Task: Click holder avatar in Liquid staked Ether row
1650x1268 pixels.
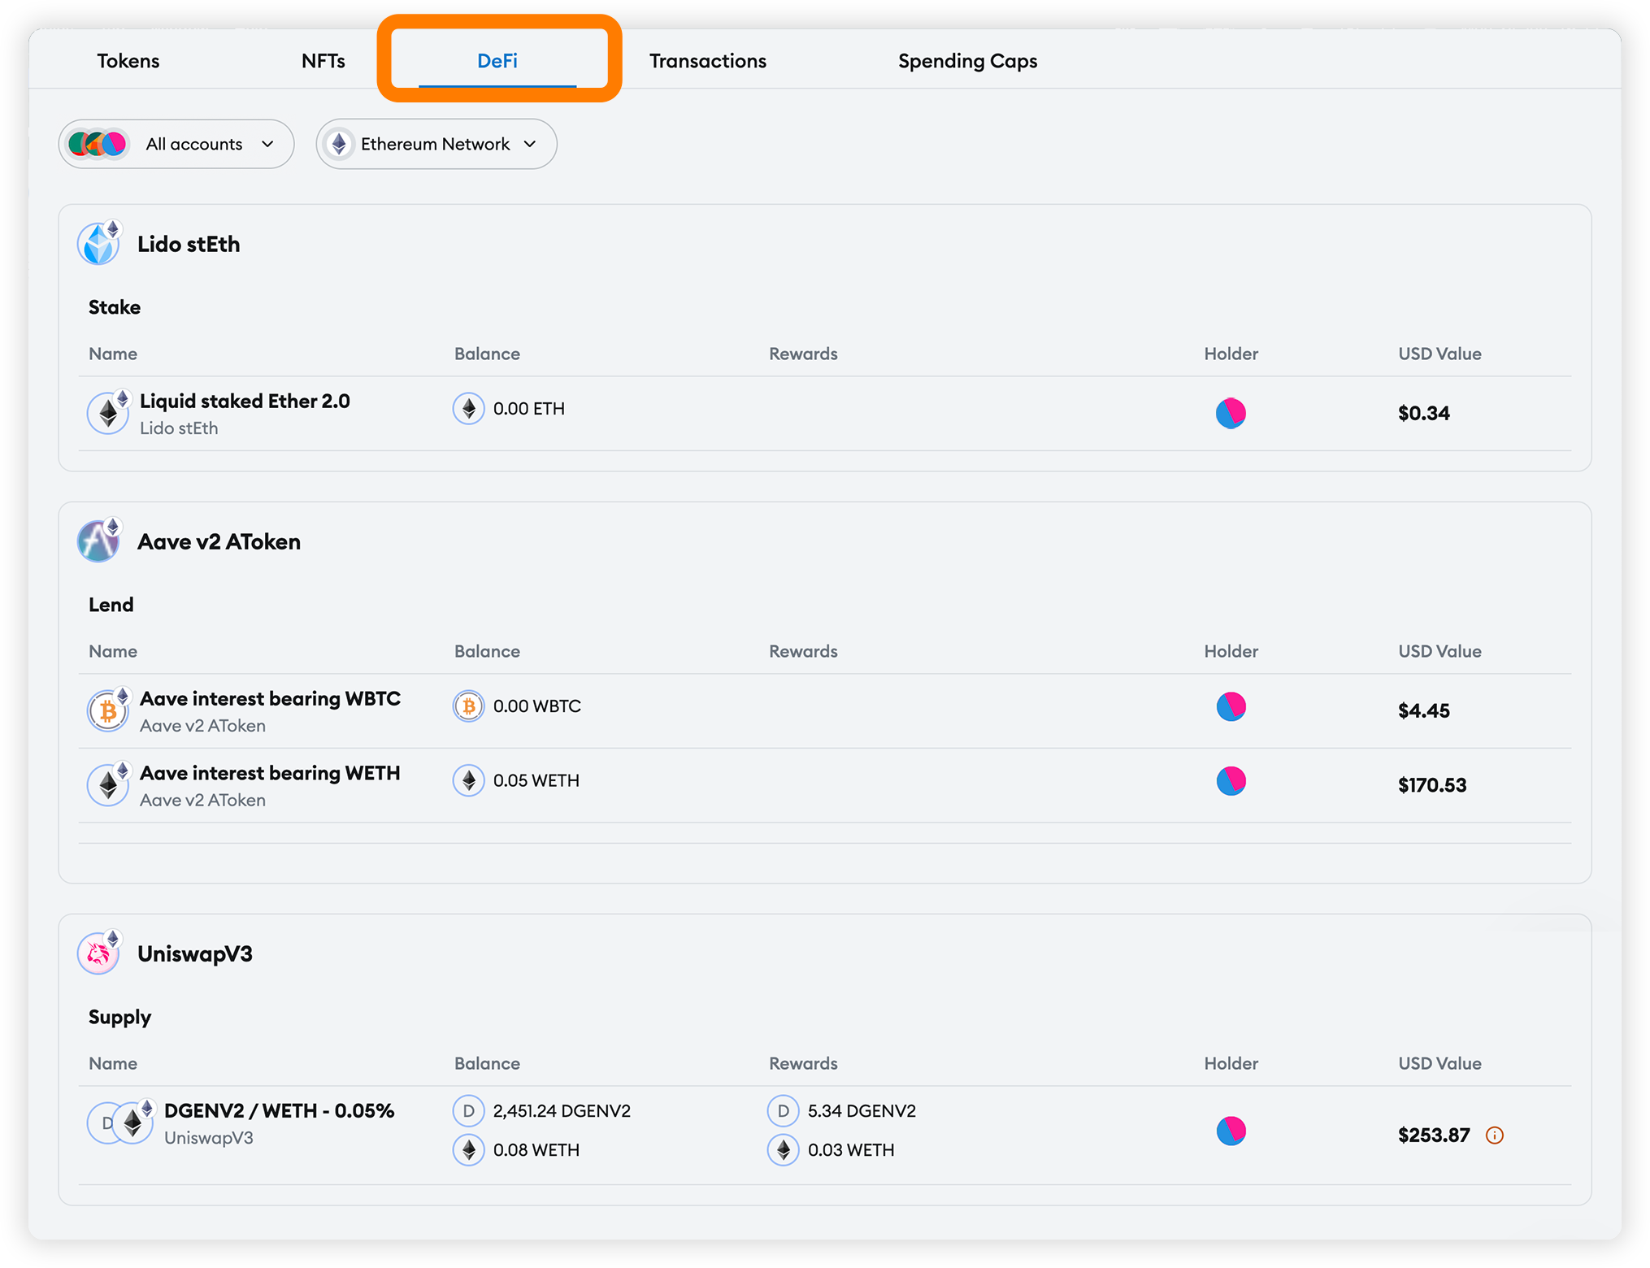Action: pyautogui.click(x=1231, y=413)
